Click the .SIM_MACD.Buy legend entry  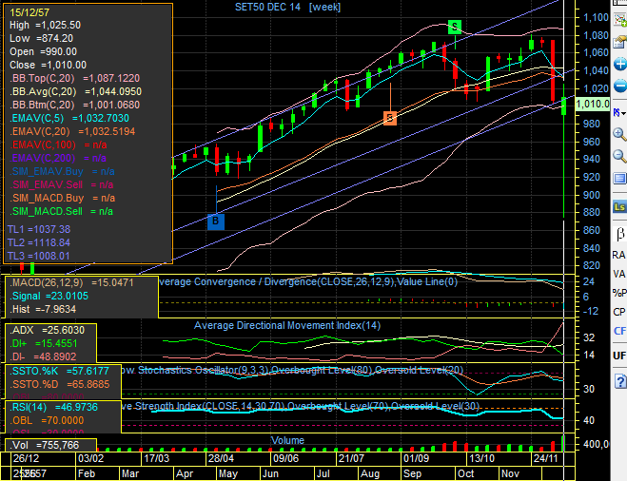(x=63, y=198)
